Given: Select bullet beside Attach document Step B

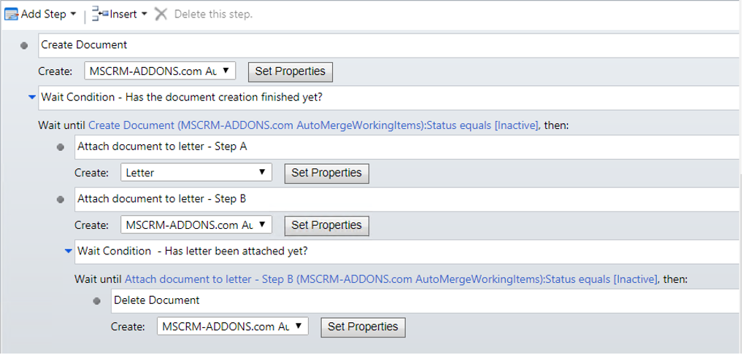Looking at the screenshot, I should pyautogui.click(x=60, y=200).
